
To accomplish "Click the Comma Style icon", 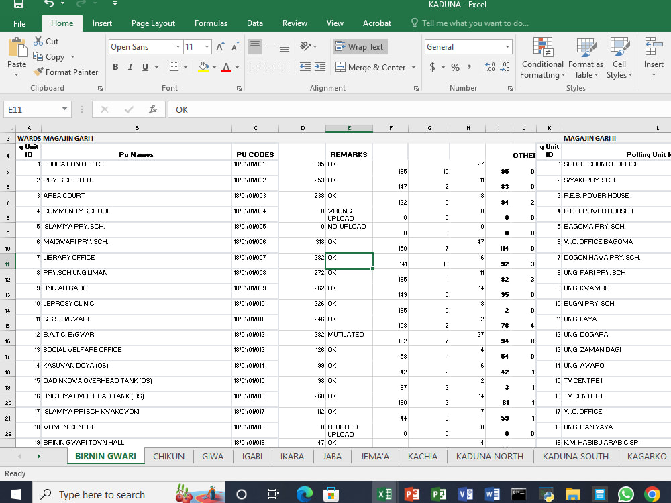I will (x=470, y=67).
